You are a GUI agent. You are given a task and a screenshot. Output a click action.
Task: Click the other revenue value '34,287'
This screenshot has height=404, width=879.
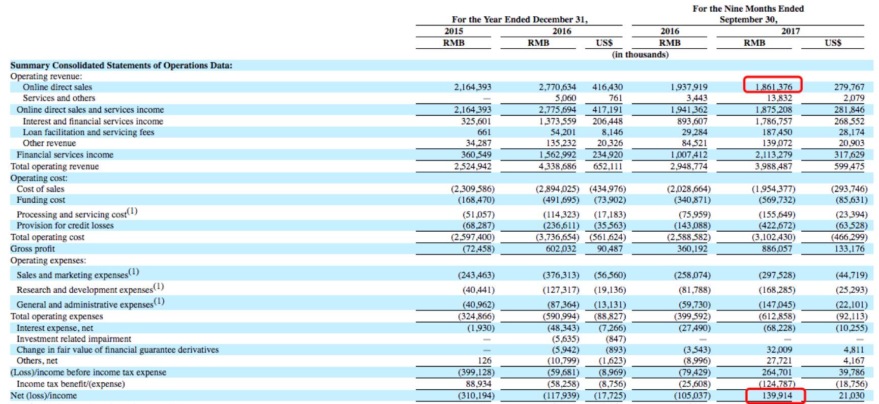[478, 143]
